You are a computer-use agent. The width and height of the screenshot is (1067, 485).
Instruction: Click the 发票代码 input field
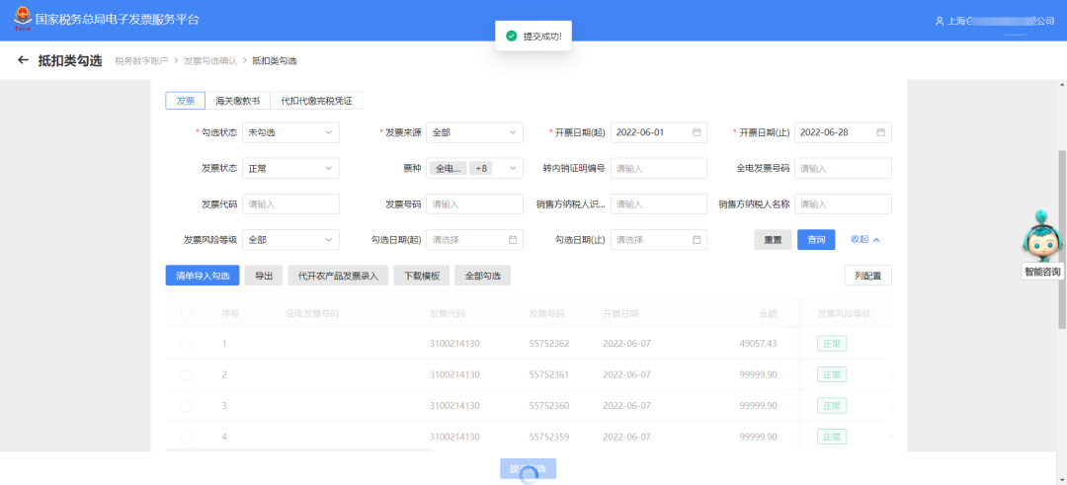pos(290,203)
